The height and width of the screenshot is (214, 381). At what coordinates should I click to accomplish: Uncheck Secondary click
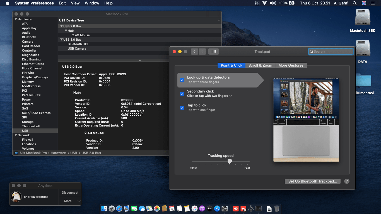pos(182,94)
